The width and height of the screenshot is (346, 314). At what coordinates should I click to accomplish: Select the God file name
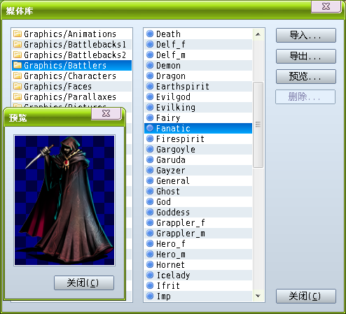[x=163, y=202]
